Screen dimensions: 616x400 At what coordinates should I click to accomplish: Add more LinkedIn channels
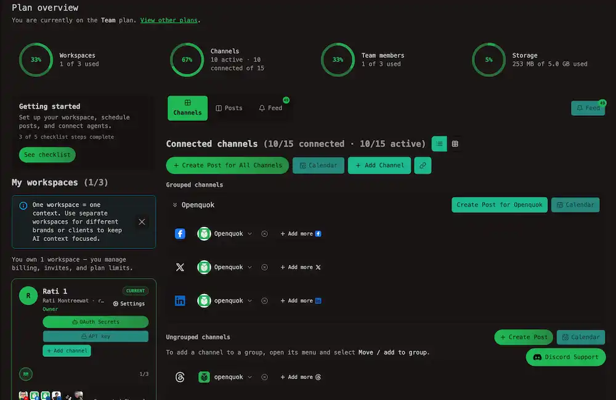coord(301,301)
